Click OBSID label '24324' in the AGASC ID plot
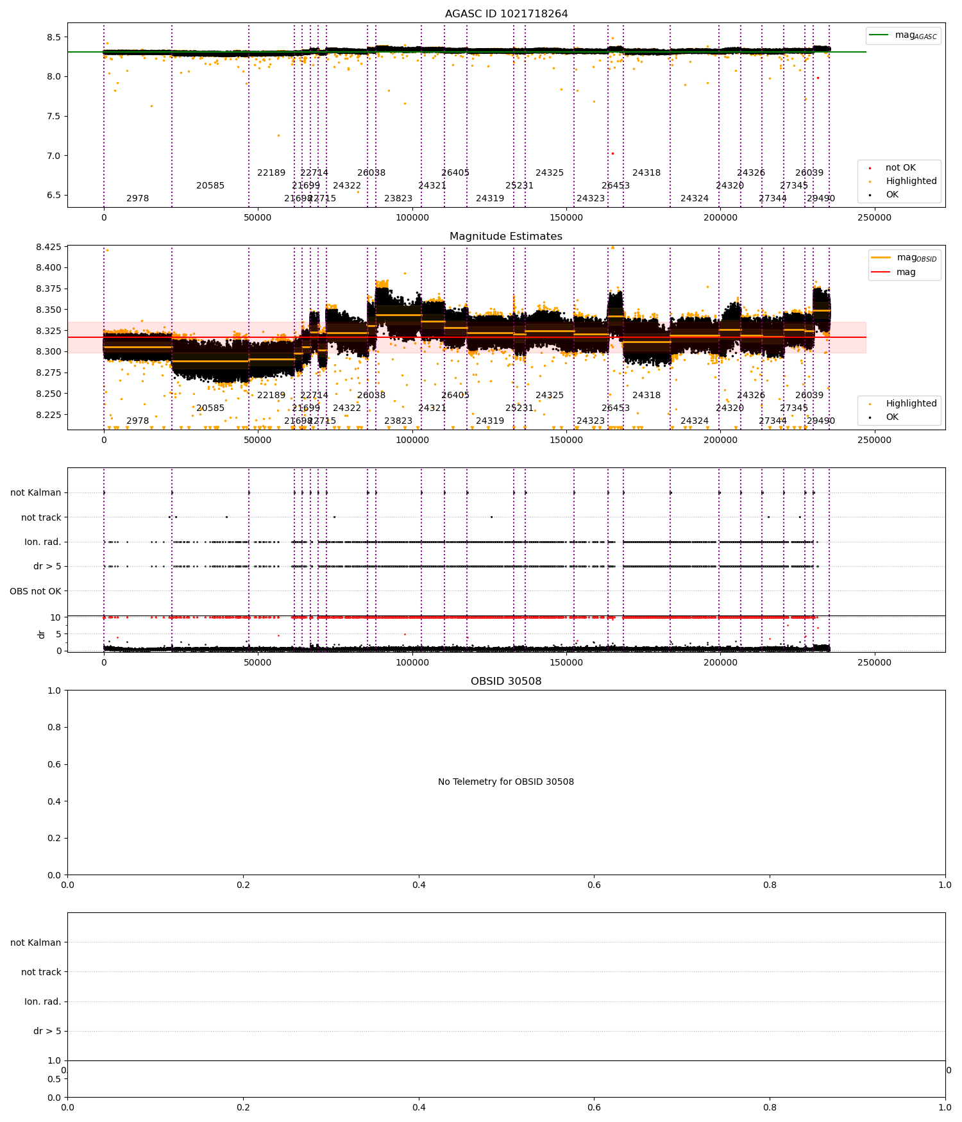 pyautogui.click(x=695, y=199)
